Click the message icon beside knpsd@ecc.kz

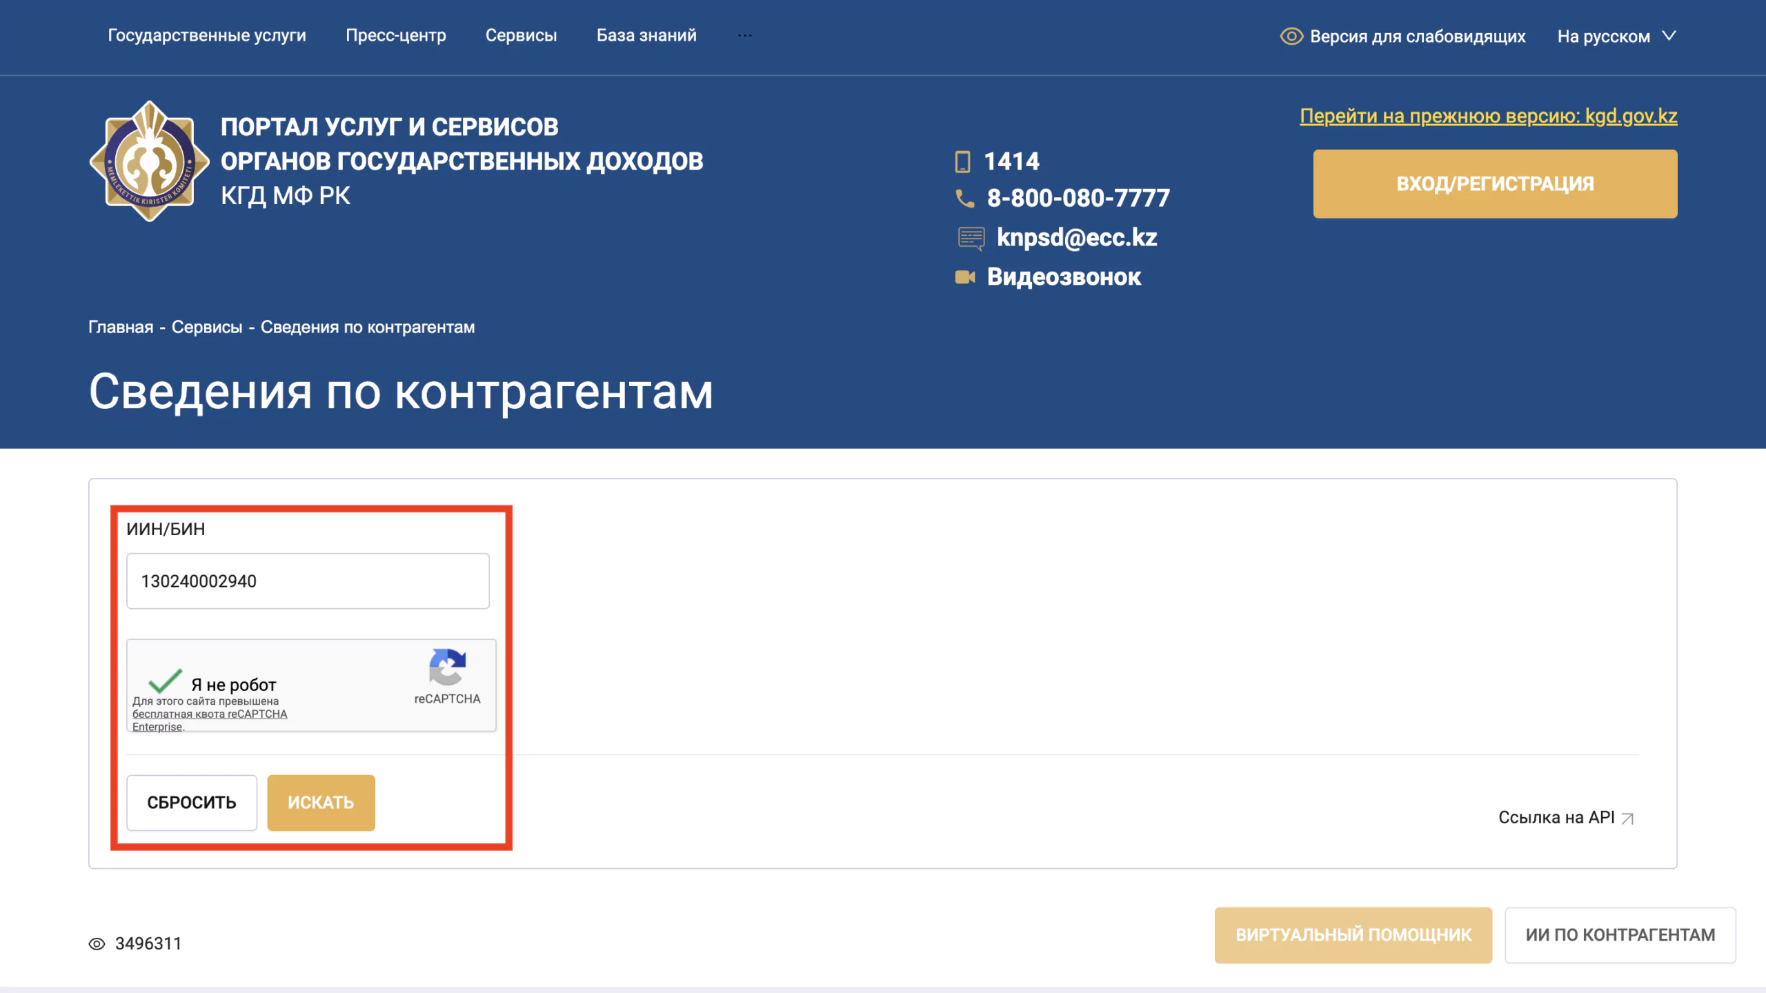(971, 238)
